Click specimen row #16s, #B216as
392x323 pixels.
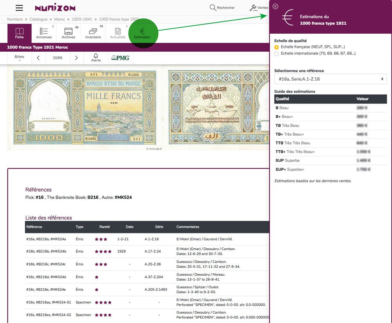147,302
